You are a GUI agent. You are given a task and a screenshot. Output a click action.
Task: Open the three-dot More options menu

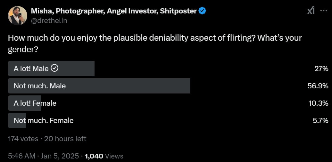tap(324, 11)
